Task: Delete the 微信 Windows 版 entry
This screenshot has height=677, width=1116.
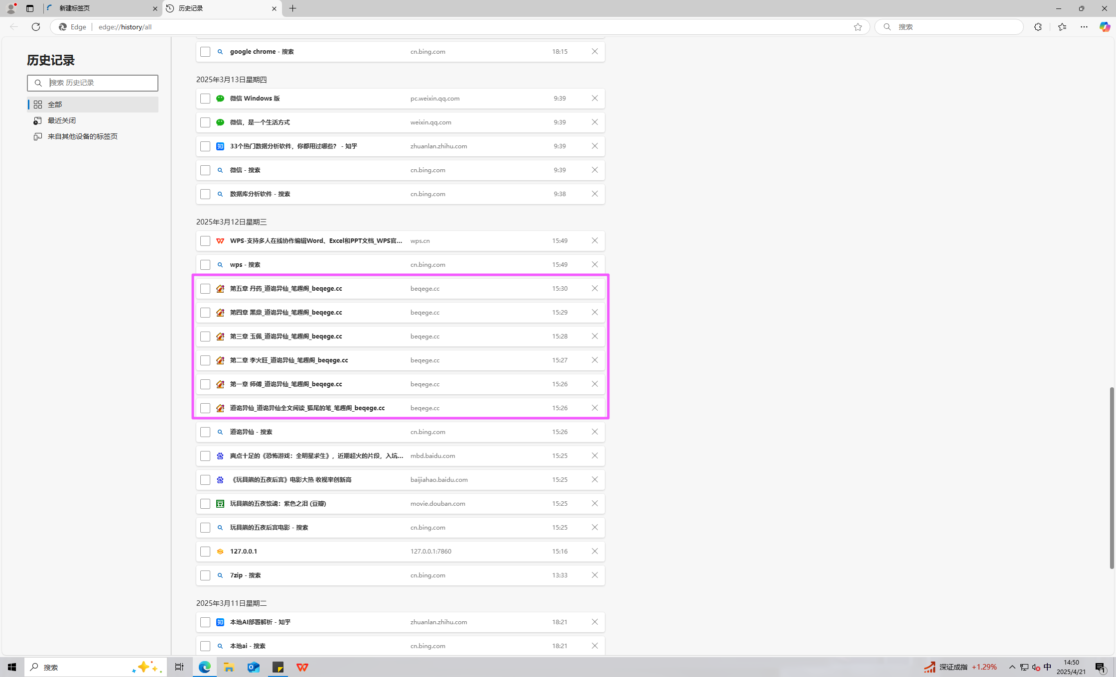Action: (x=594, y=98)
